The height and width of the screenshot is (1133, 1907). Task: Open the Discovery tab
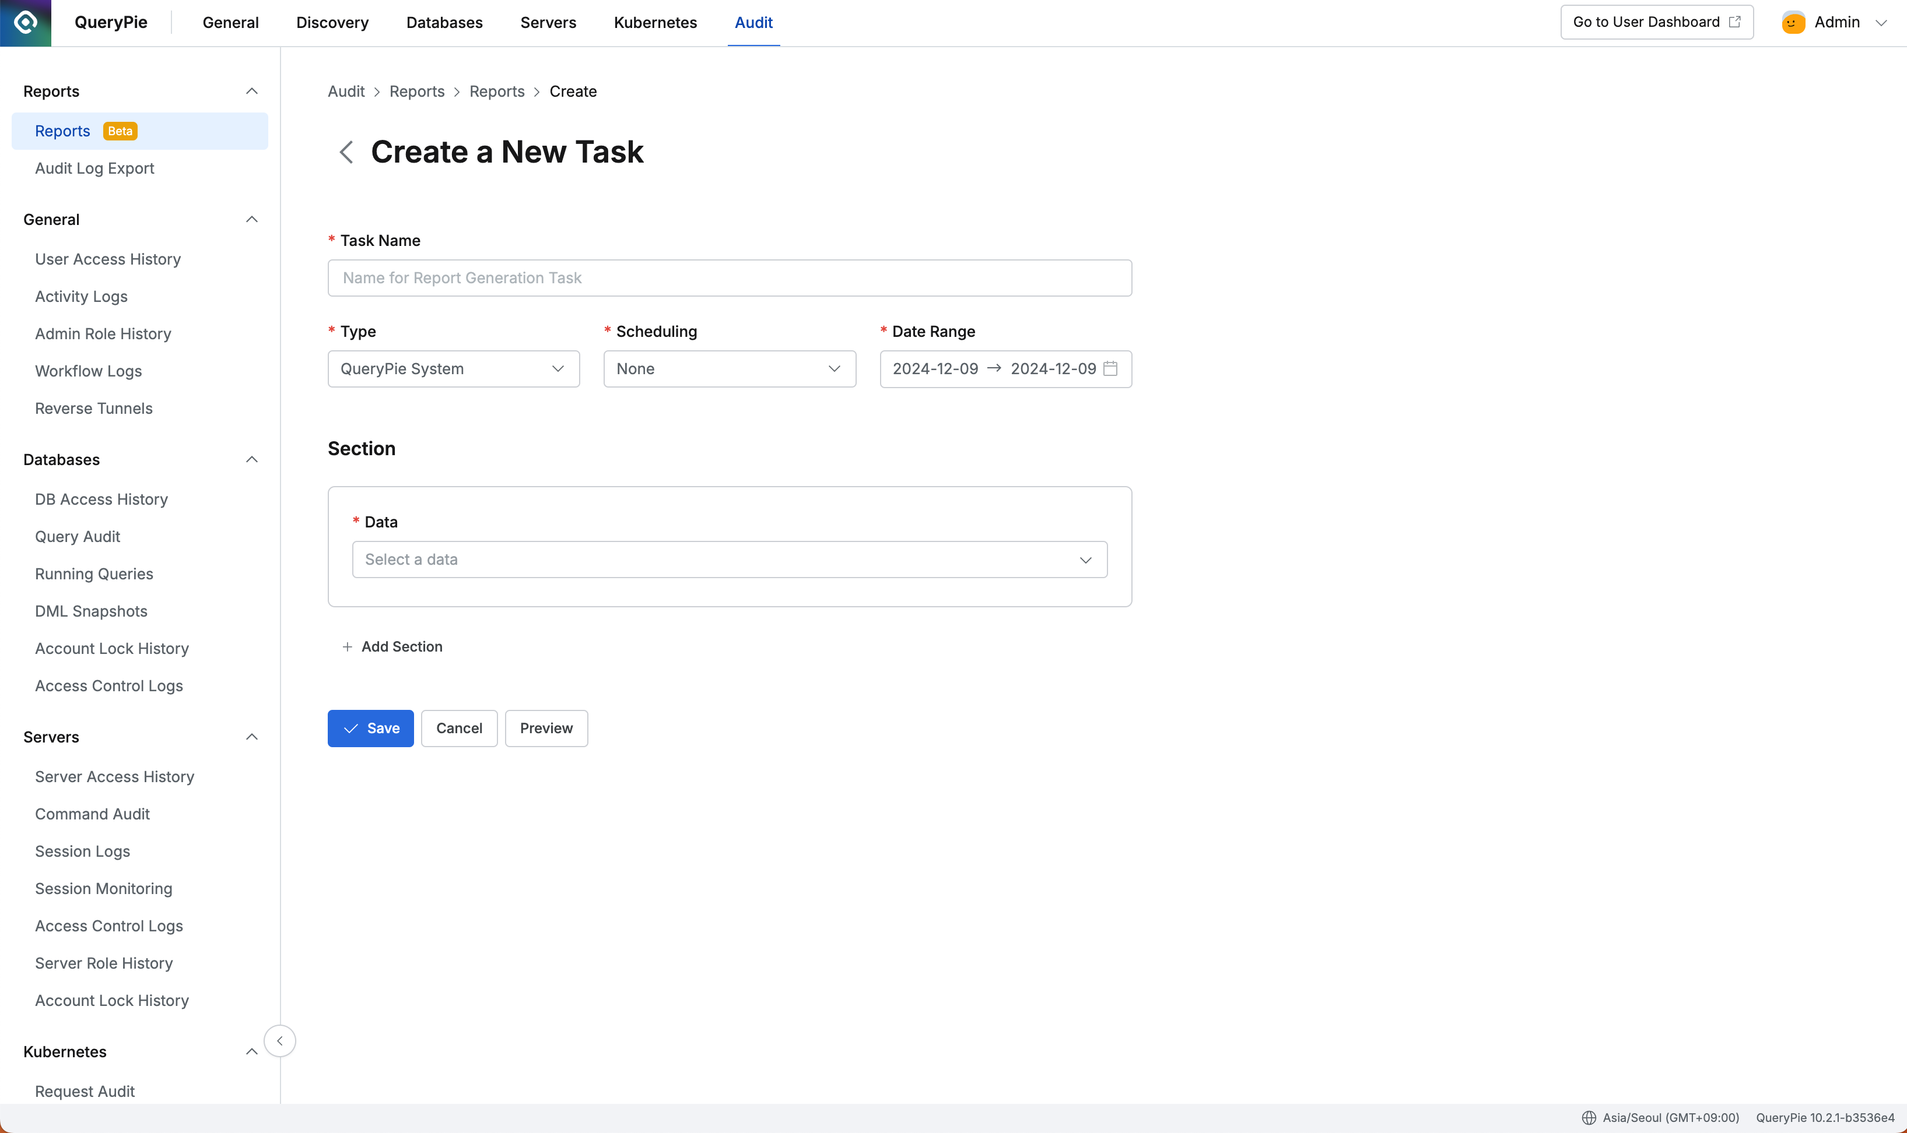click(331, 22)
